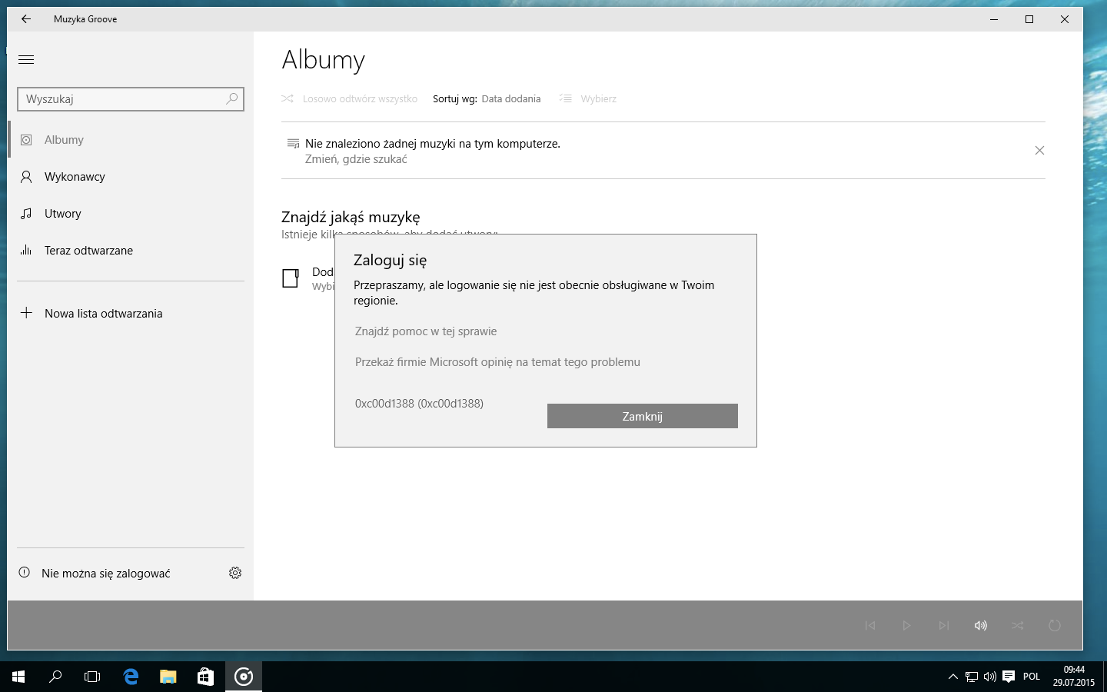Screen dimensions: 1107x692
Task: Open the player volume control
Action: tap(981, 626)
